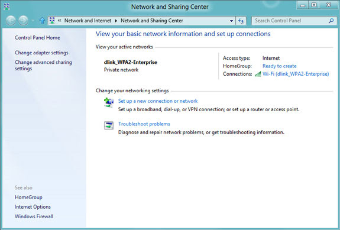Click the Back navigation arrow button

(x=11, y=21)
